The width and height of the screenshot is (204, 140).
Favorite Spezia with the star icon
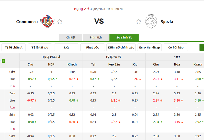pyautogui.click(x=138, y=22)
